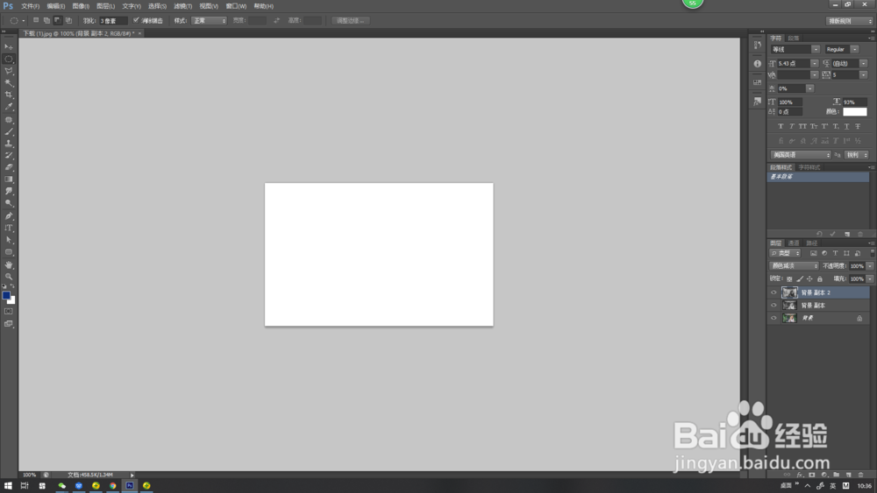Open the layer blend mode dropdown
877x493 pixels.
795,266
